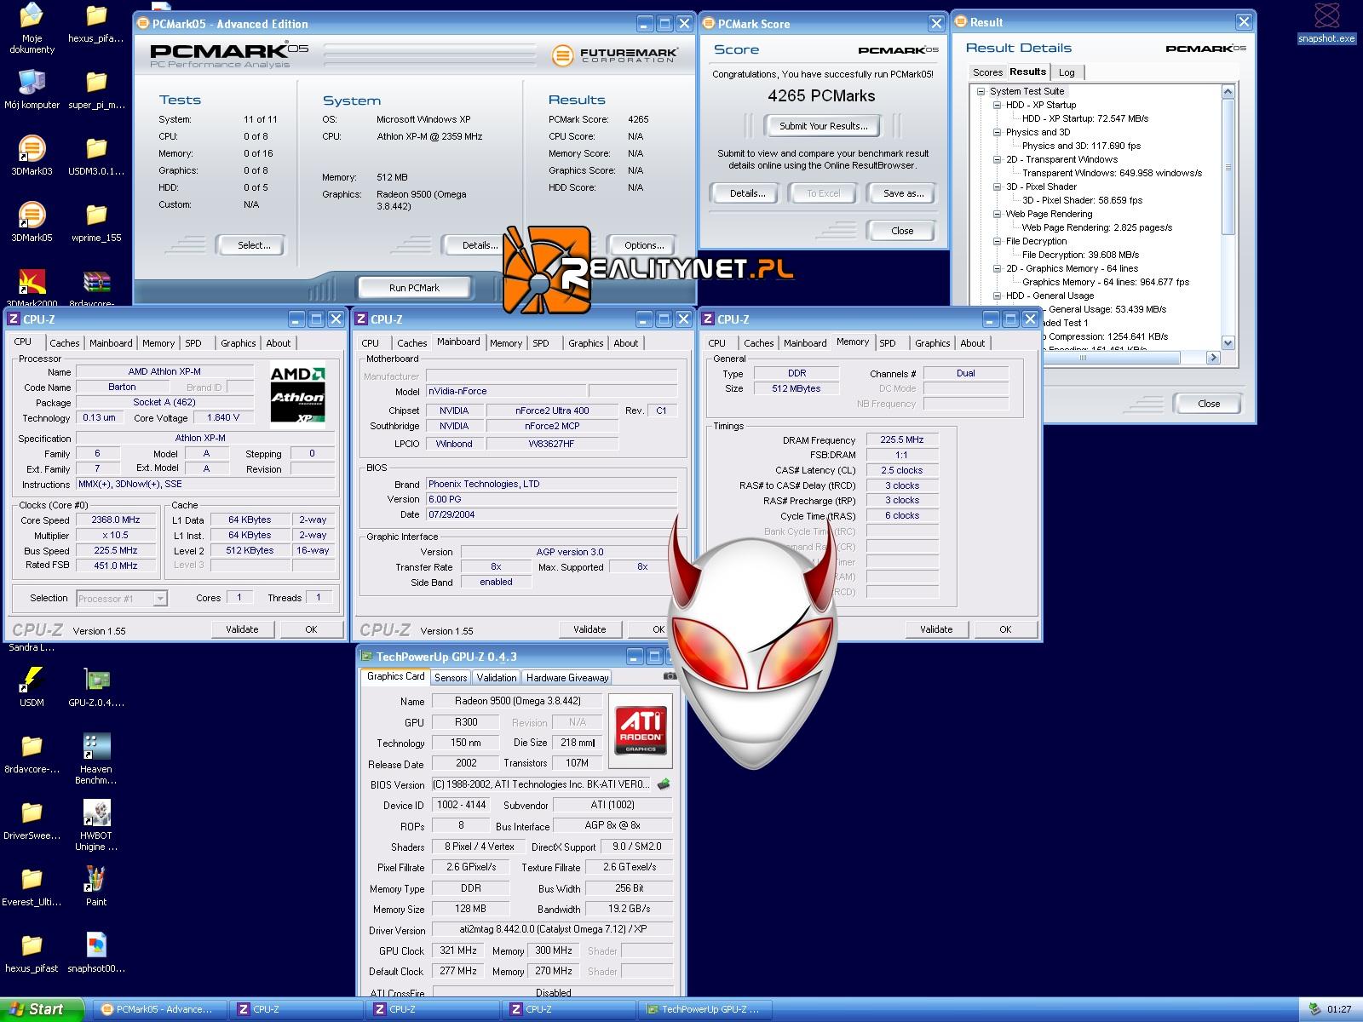Collapse the HDD - XP Startup node
The height and width of the screenshot is (1022, 1363).
click(998, 105)
